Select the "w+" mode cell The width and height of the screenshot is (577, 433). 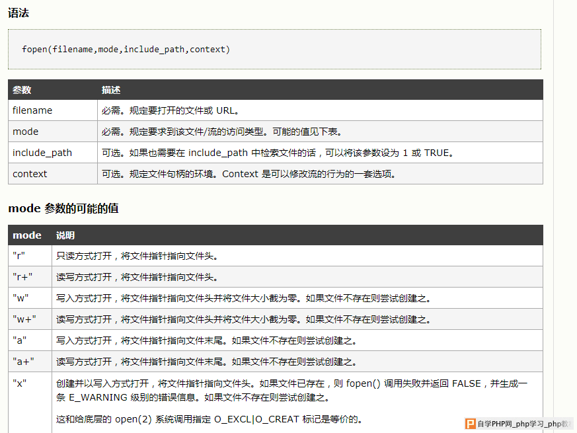[30, 319]
